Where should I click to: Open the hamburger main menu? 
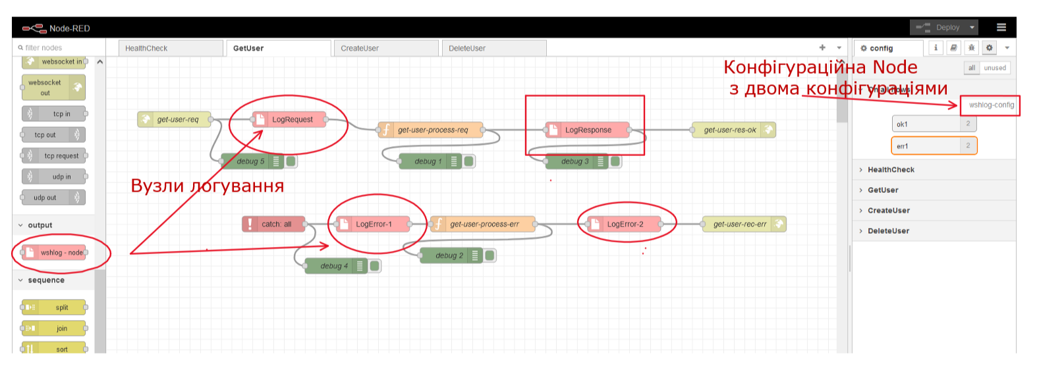pyautogui.click(x=1001, y=28)
